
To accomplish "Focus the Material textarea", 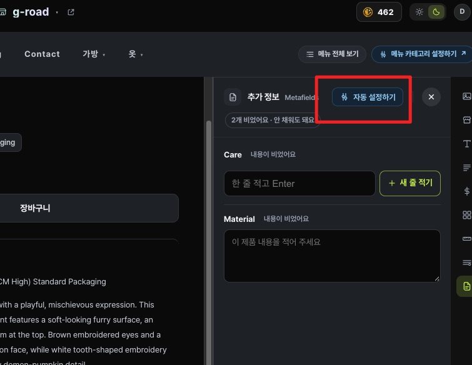I will pos(332,256).
